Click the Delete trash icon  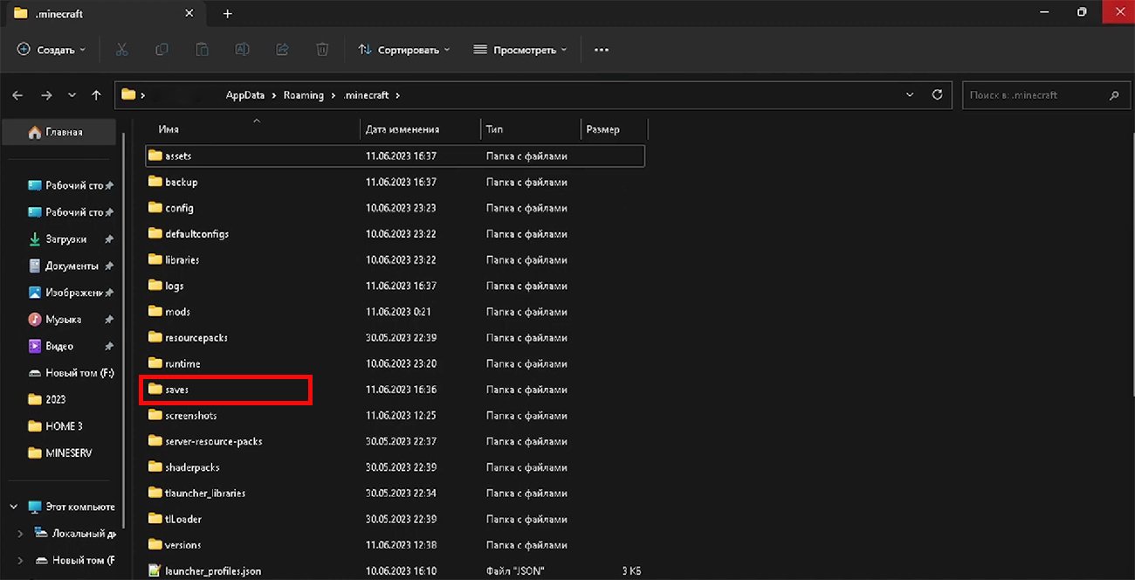[322, 50]
